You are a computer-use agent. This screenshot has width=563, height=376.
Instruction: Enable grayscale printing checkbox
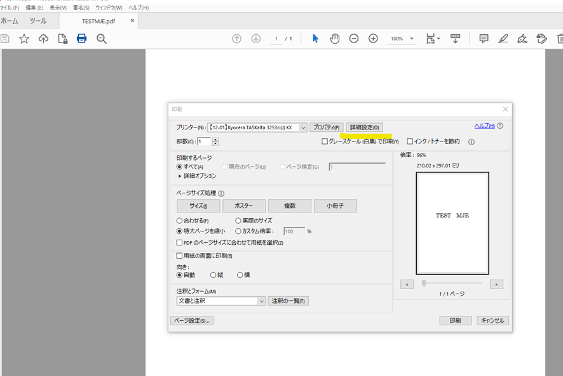tap(325, 141)
